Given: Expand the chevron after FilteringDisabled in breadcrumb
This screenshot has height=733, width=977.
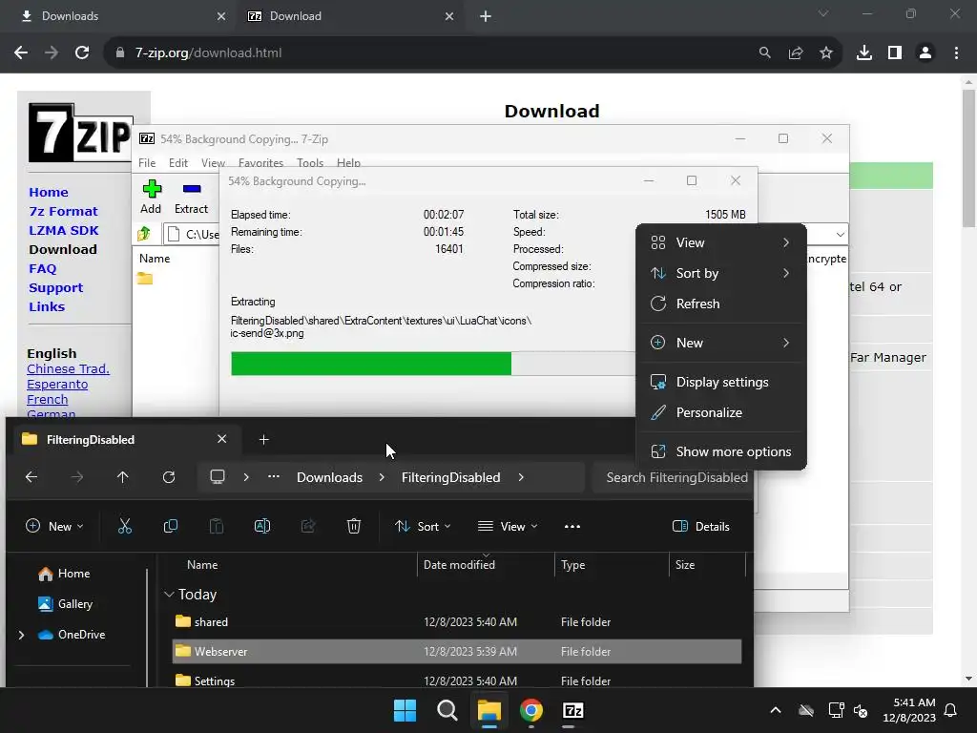Looking at the screenshot, I should (x=521, y=477).
